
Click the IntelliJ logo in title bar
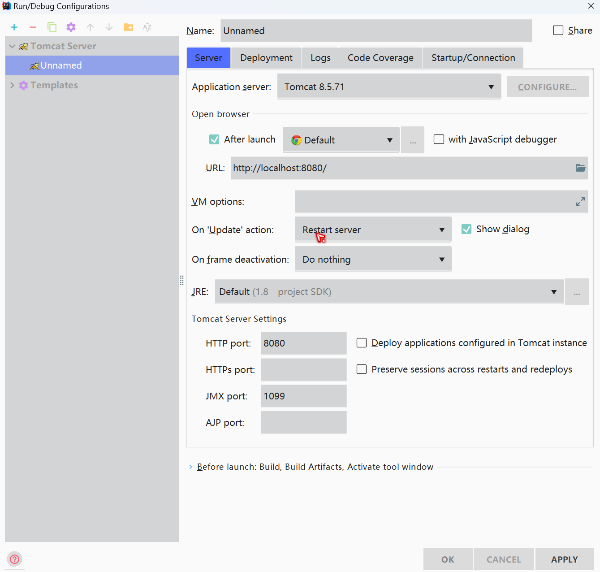pos(6,6)
